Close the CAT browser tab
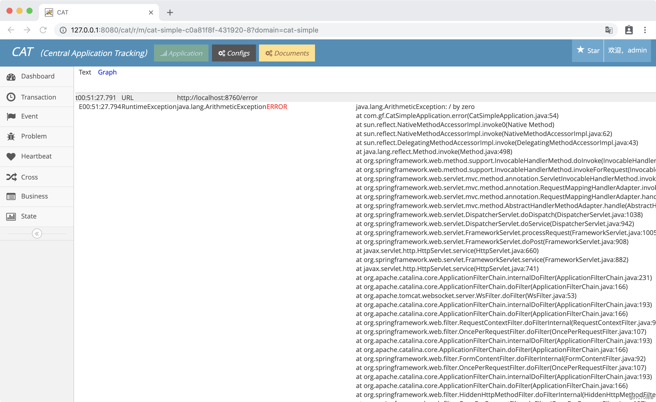 point(151,12)
